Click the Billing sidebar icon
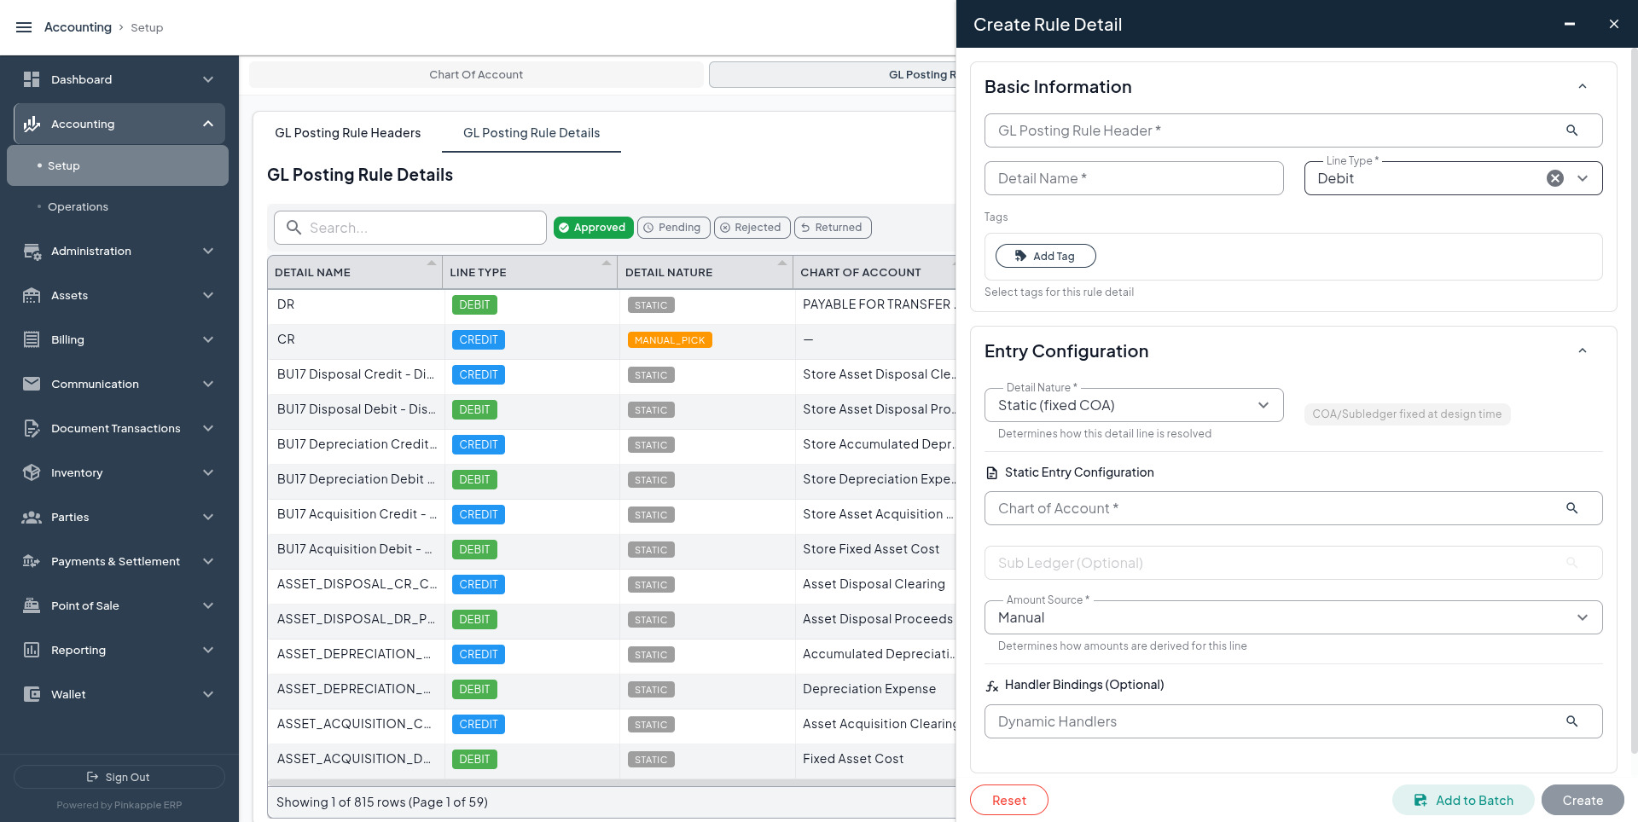 [32, 340]
